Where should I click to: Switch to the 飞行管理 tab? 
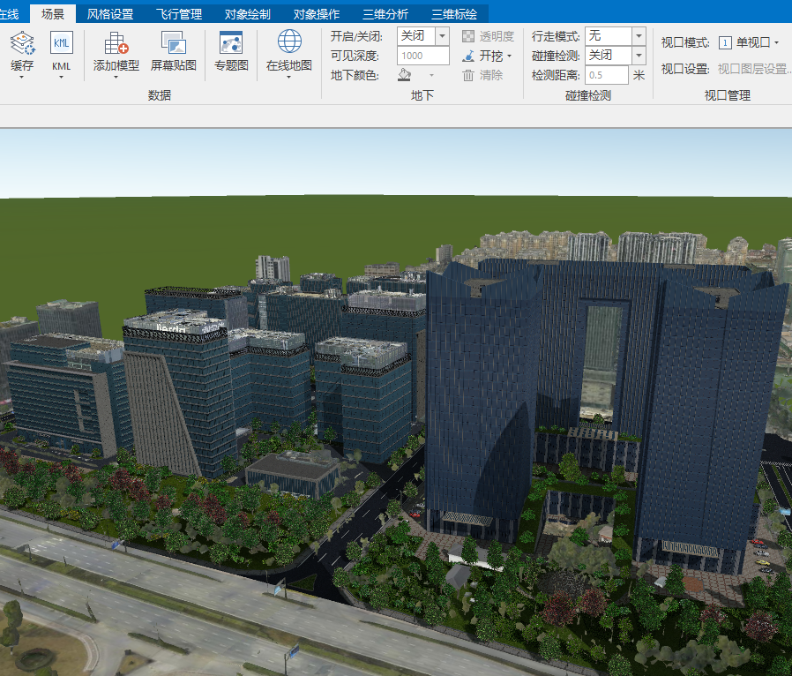(179, 14)
